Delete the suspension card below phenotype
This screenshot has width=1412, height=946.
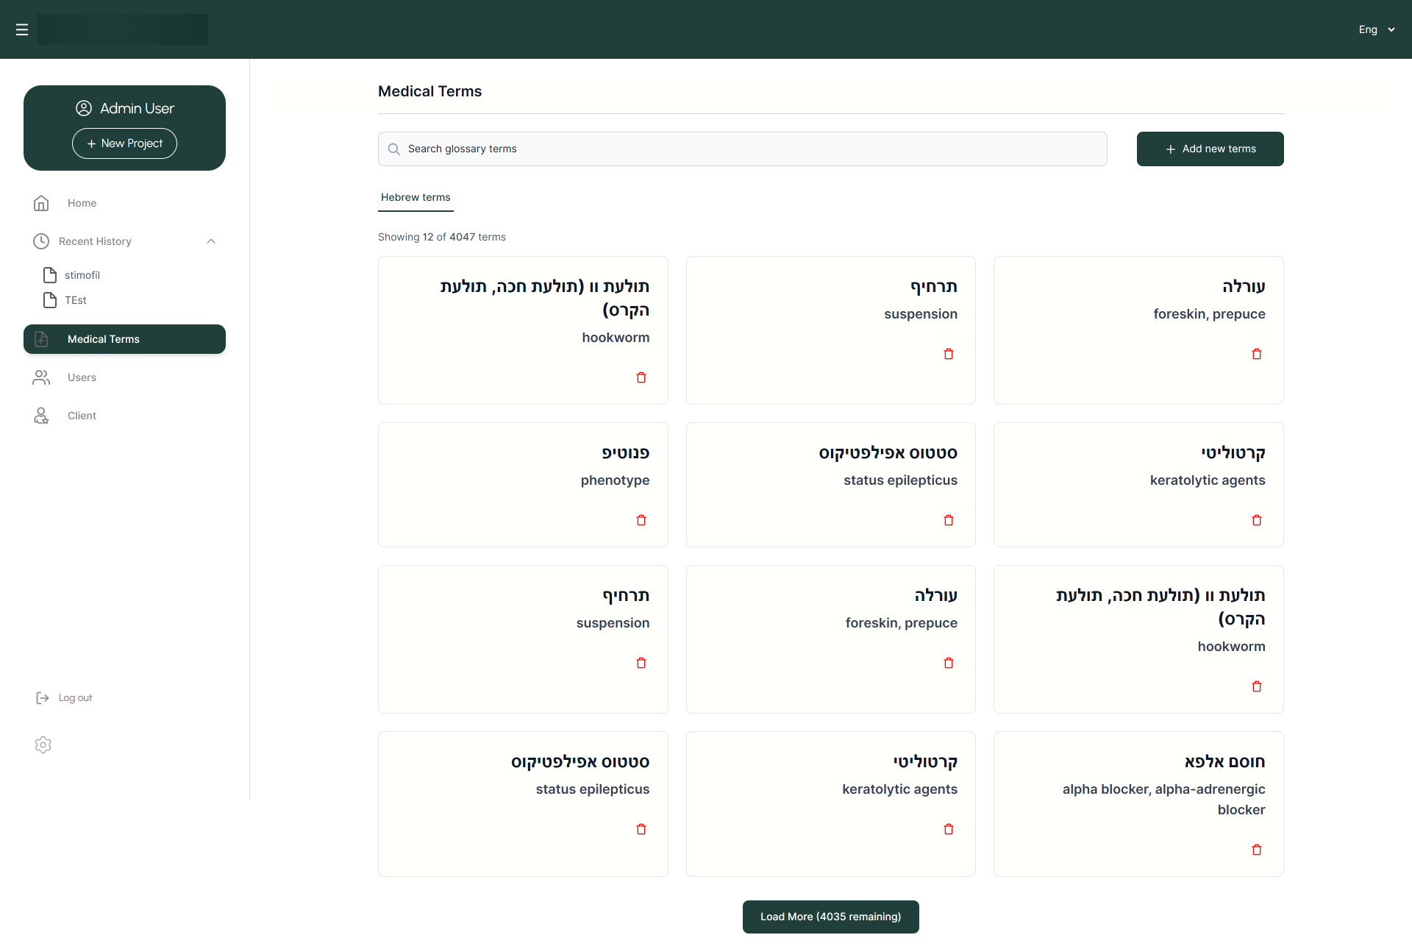[x=641, y=663]
